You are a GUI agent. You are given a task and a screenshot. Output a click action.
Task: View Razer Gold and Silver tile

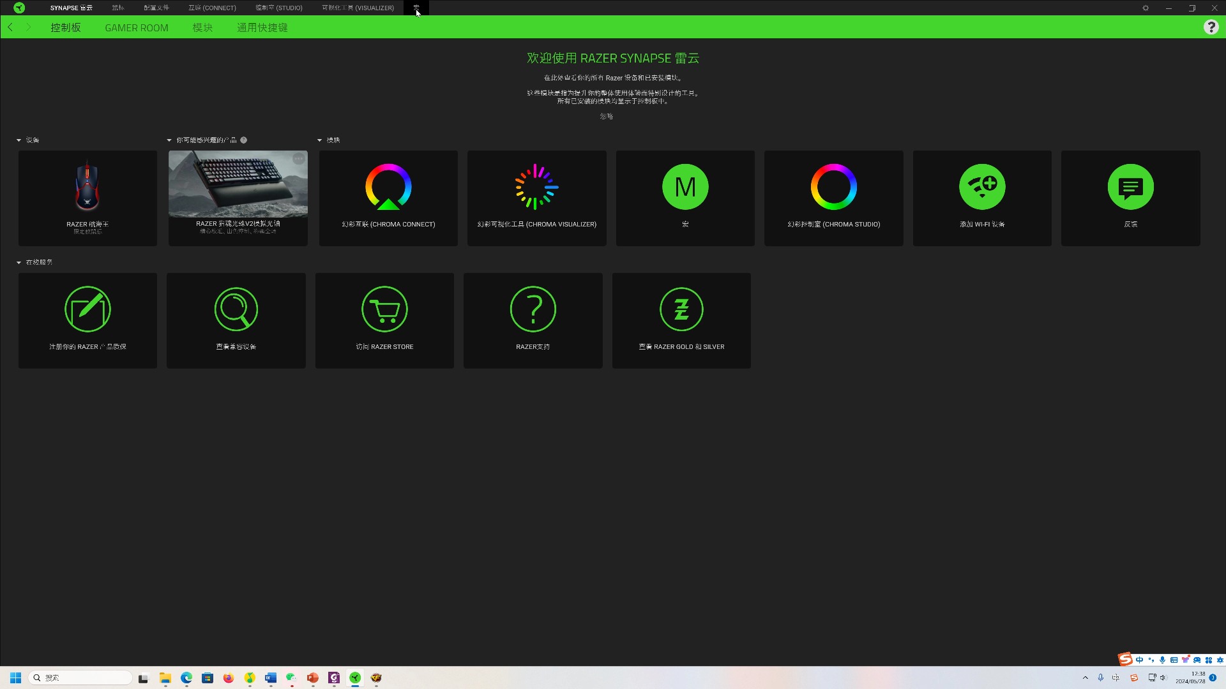681,320
